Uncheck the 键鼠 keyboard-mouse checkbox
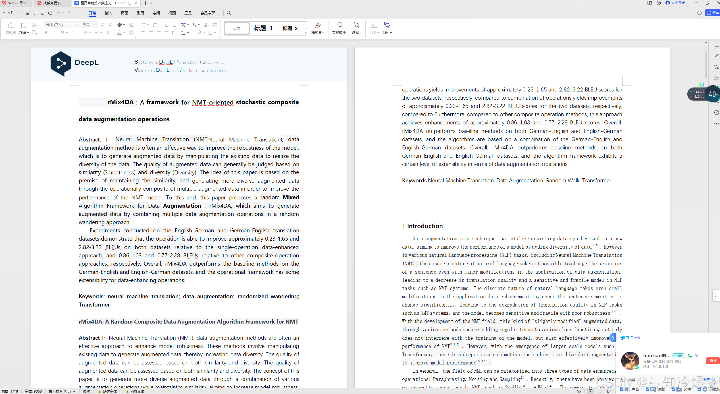This screenshot has width=720, height=394. point(648,389)
